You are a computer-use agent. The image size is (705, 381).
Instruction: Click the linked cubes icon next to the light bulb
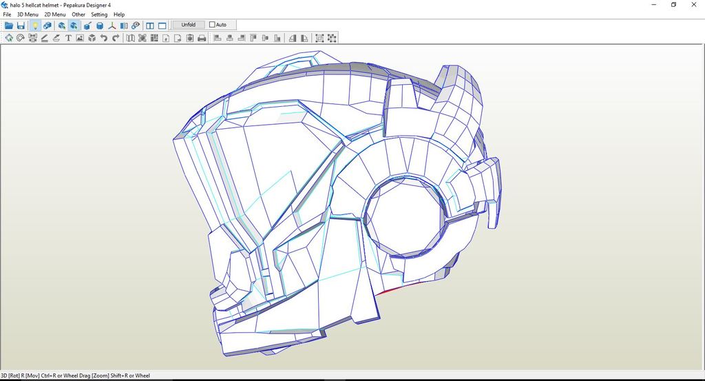pos(48,25)
